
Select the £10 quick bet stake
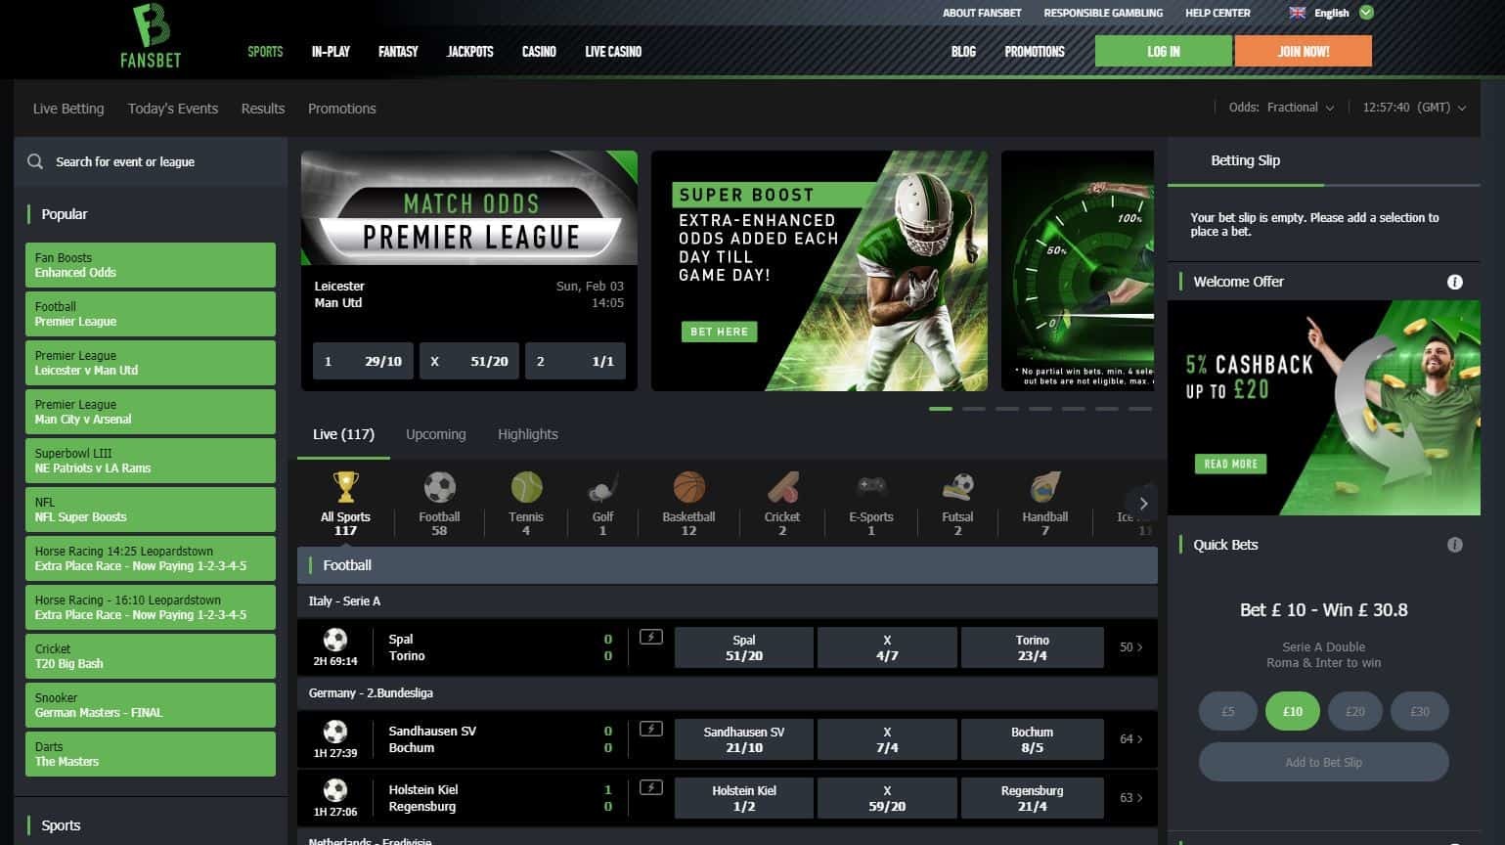(x=1292, y=712)
